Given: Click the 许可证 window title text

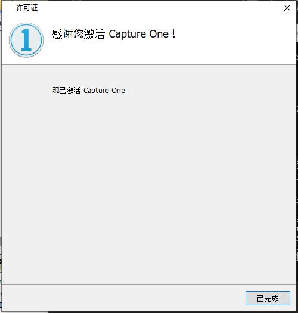Looking at the screenshot, I should tap(27, 8).
